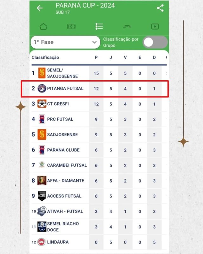Open the bracket icon tab

127,27
